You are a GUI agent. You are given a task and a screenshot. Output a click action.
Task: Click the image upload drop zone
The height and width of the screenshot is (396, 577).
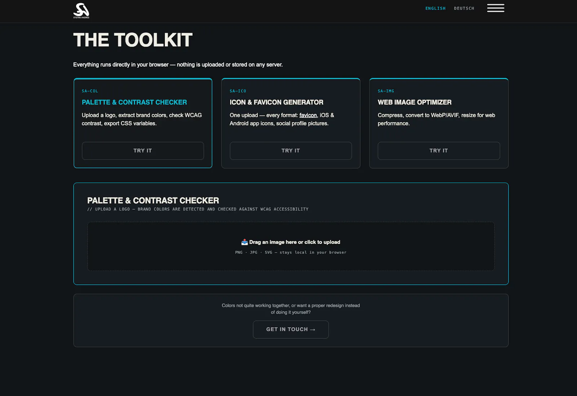[291, 246]
